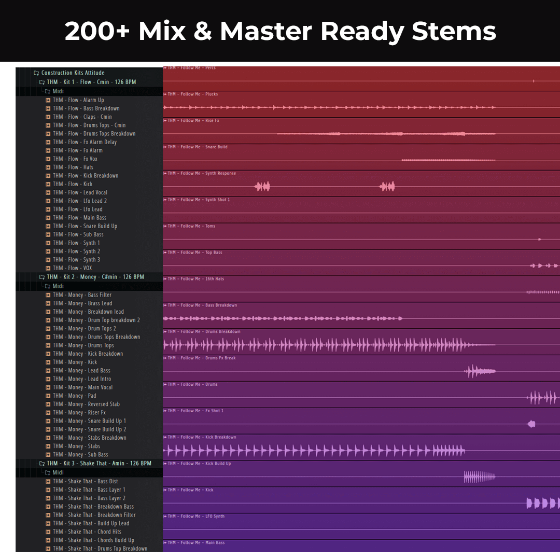
Task: Click the audio icon beside Flow - Alarm Up
Action: click(x=48, y=100)
